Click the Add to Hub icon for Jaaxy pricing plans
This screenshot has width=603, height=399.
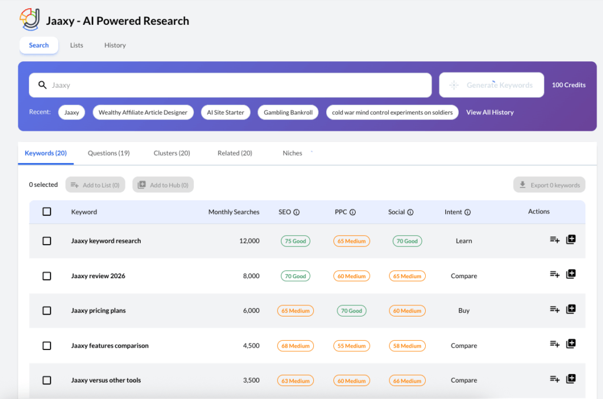(571, 309)
